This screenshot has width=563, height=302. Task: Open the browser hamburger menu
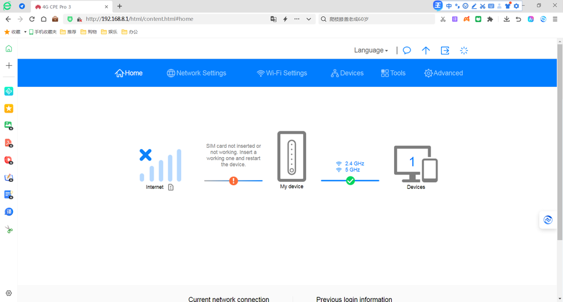click(x=555, y=19)
